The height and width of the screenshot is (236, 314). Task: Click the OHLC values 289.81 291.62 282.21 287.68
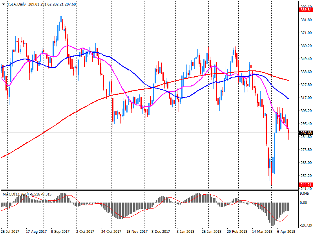click(x=52, y=4)
